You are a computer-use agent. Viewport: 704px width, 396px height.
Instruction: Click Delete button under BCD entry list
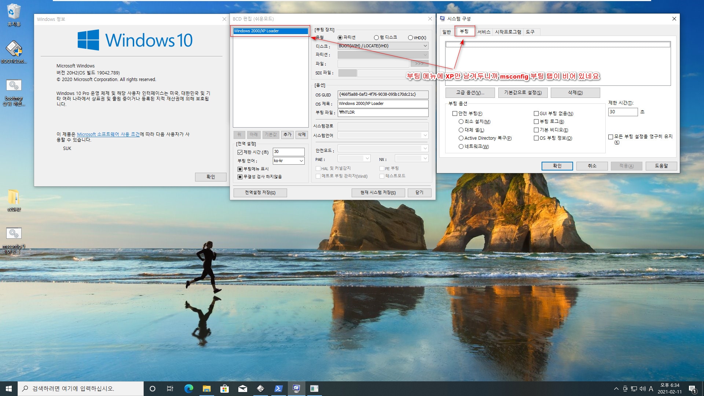[x=302, y=135]
